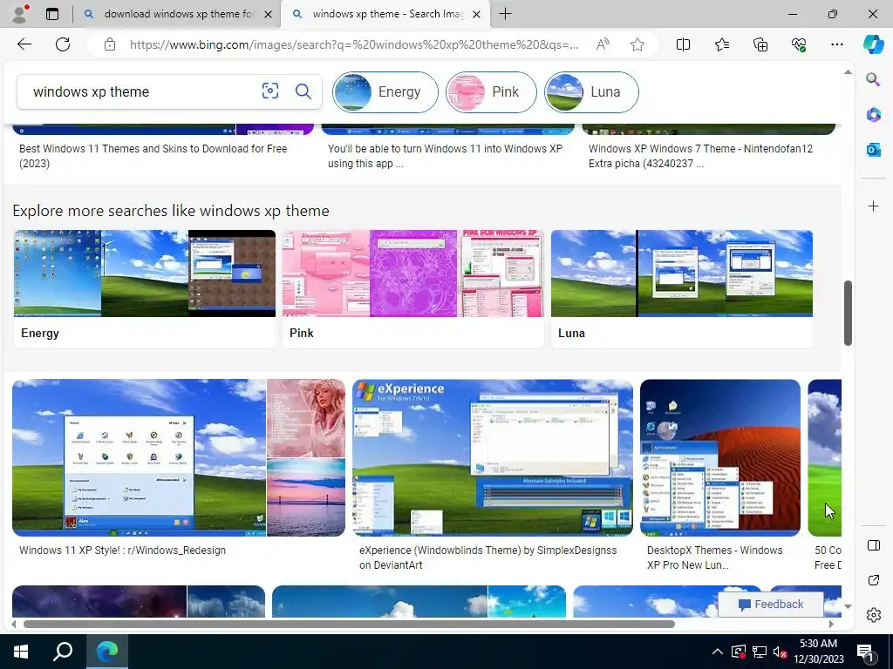Screen dimensions: 893x669
Task: Open Pink related search card
Action: point(412,287)
